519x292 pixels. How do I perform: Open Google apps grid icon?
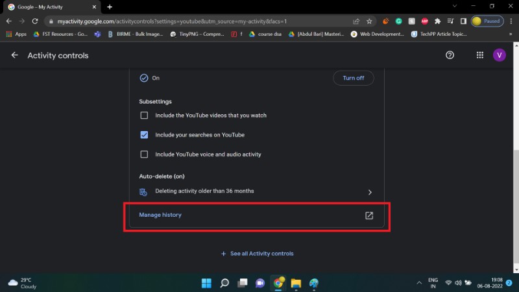pos(480,55)
